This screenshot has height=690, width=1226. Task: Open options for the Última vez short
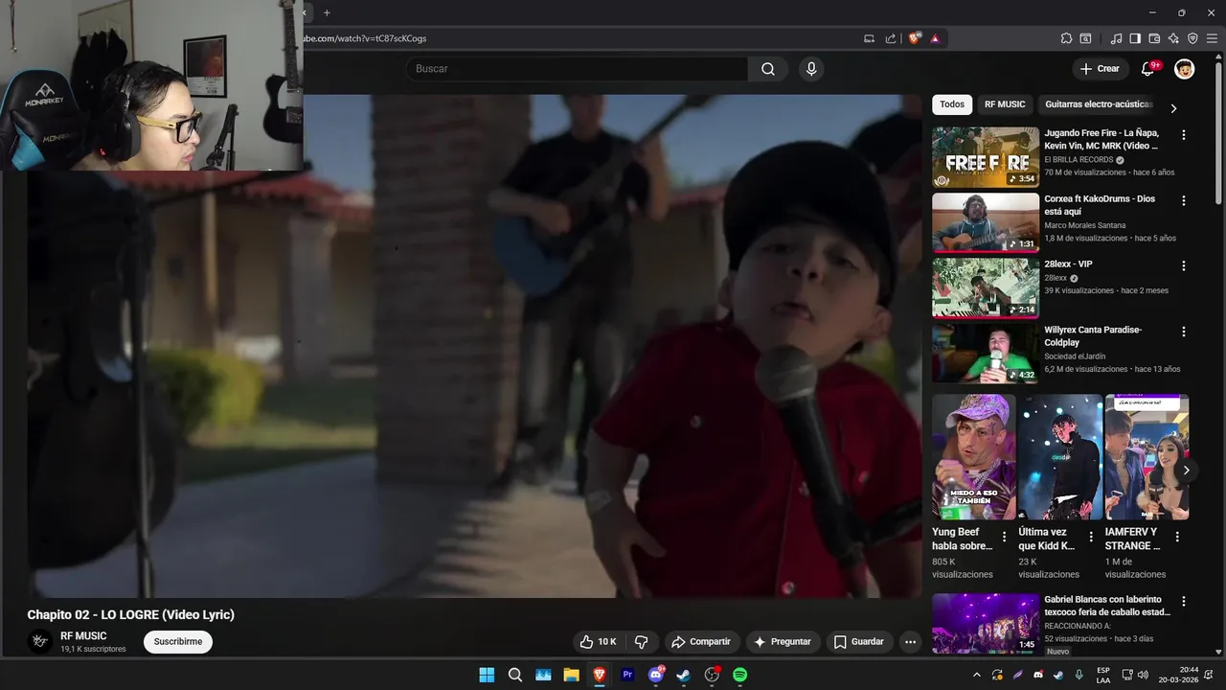(x=1091, y=537)
